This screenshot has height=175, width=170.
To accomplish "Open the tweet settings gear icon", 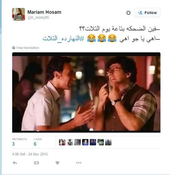I will click(128, 13).
